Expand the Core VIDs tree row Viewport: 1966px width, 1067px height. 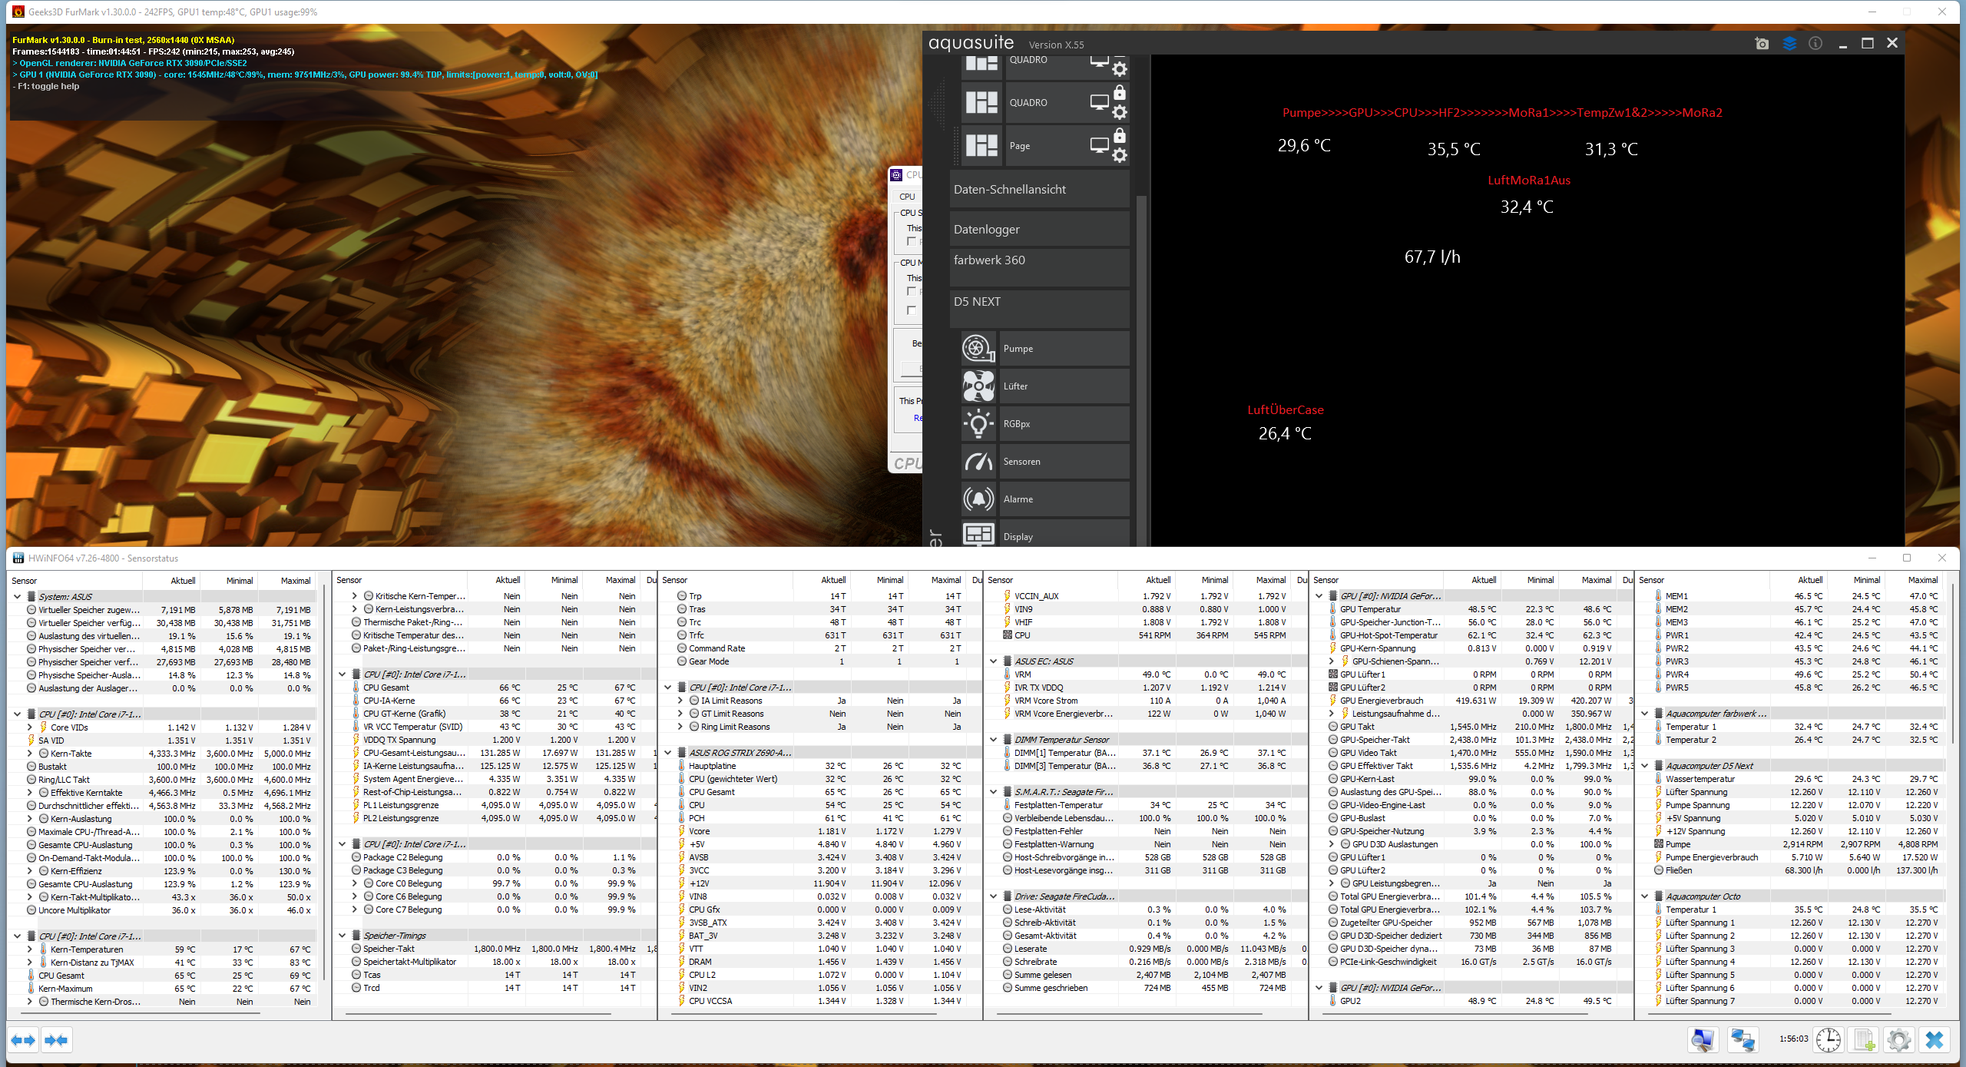click(30, 727)
